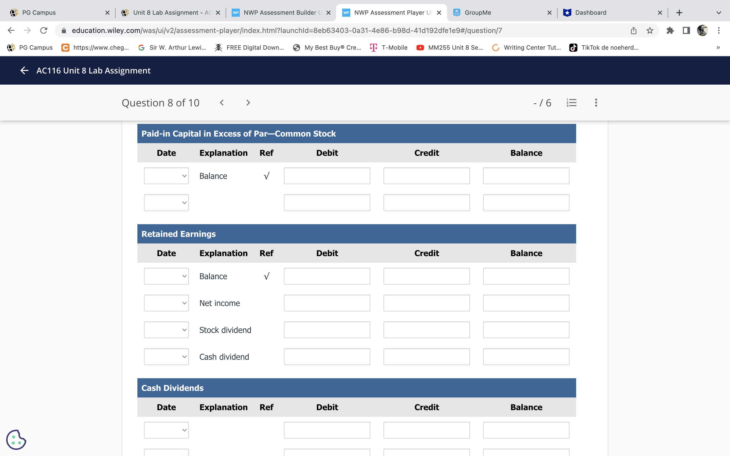Click the back arrow beside AC116 Unit 8 Lab Assignment
The height and width of the screenshot is (456, 730).
pos(24,71)
